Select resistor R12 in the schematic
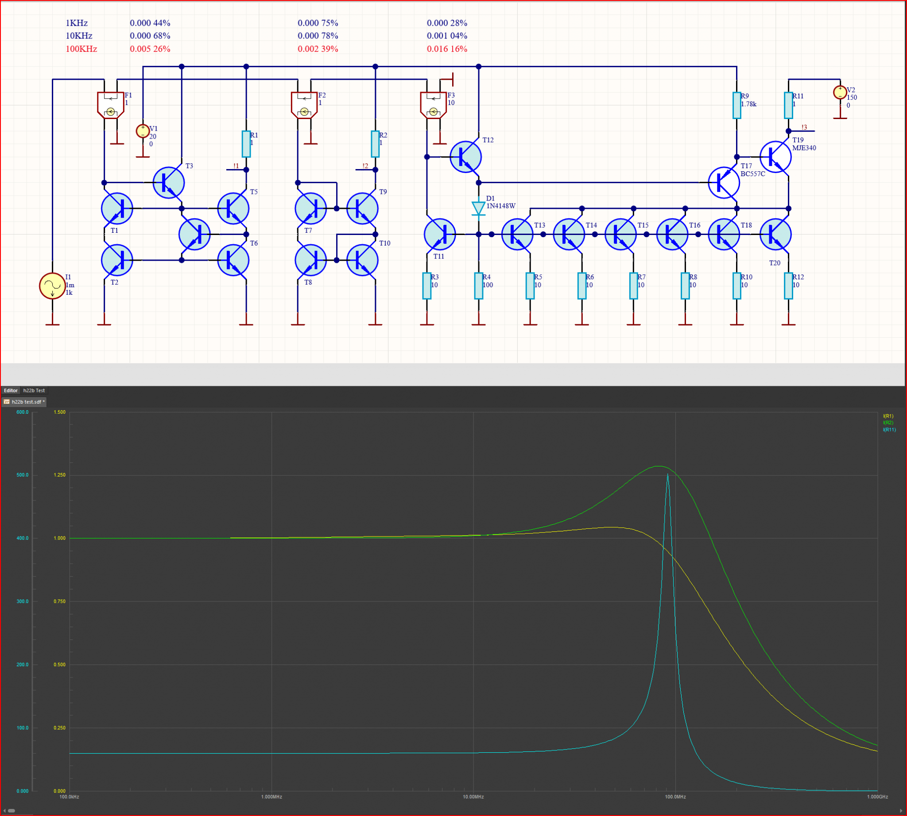Viewport: 907px width, 816px height. pyautogui.click(x=788, y=286)
